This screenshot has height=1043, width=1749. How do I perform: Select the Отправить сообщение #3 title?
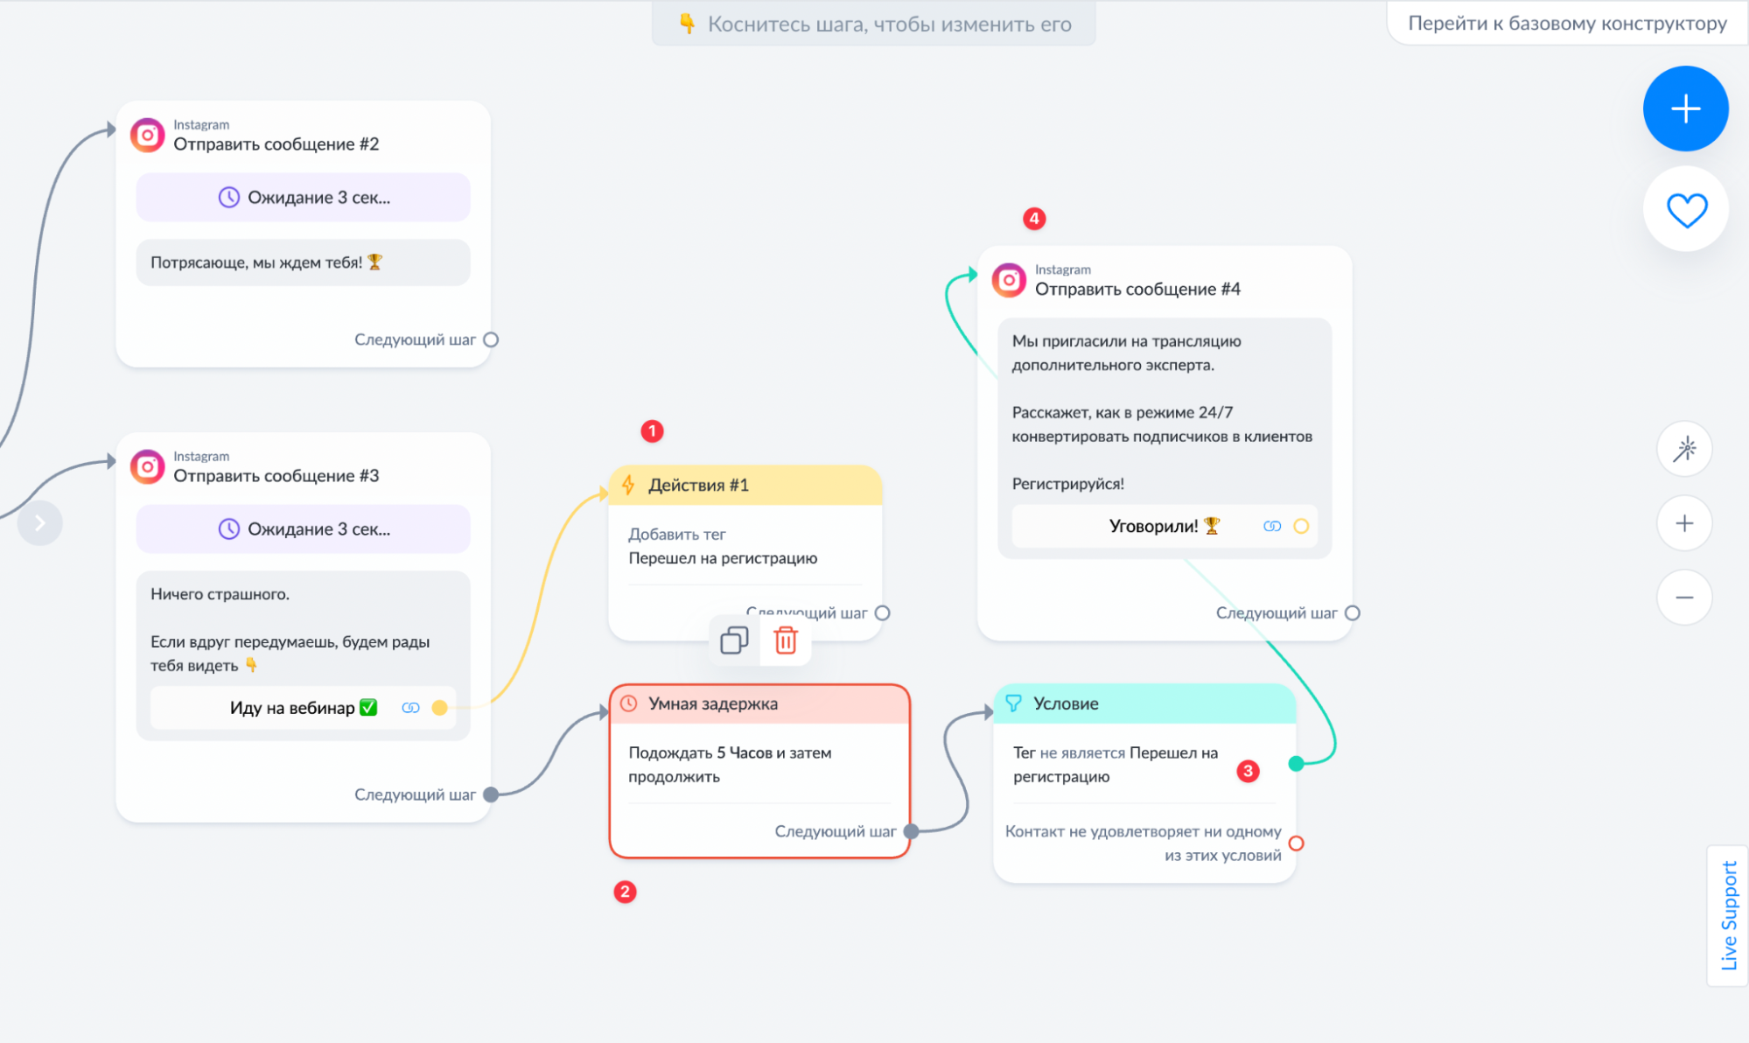[276, 476]
